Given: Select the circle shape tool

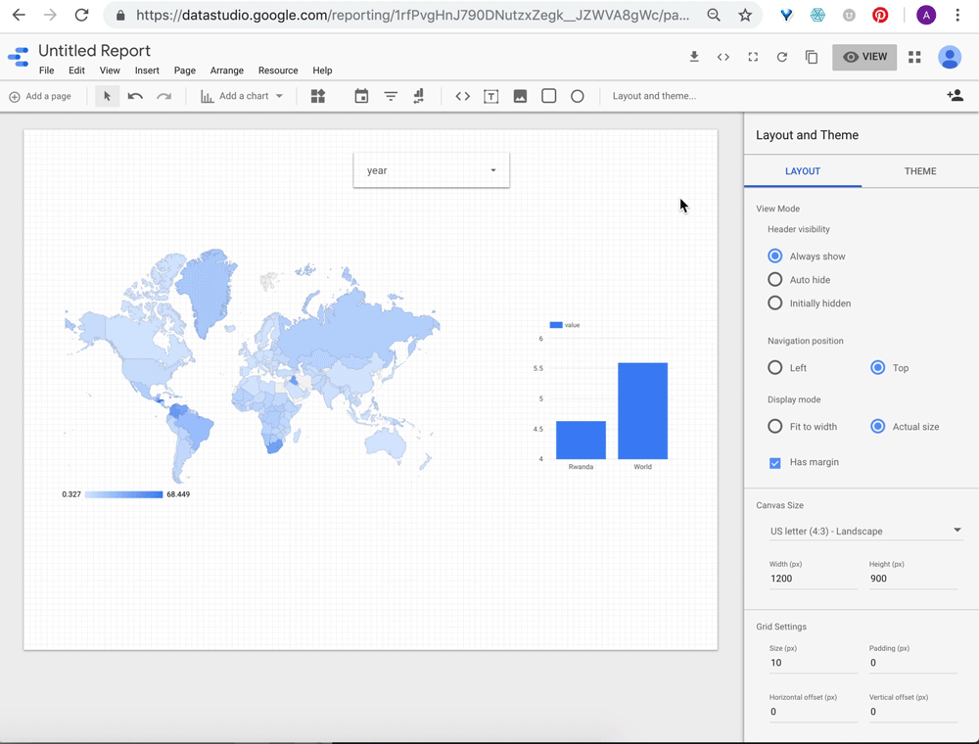Looking at the screenshot, I should [578, 96].
